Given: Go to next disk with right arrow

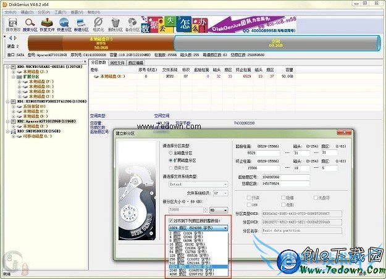Looking at the screenshot, I should (15, 38).
